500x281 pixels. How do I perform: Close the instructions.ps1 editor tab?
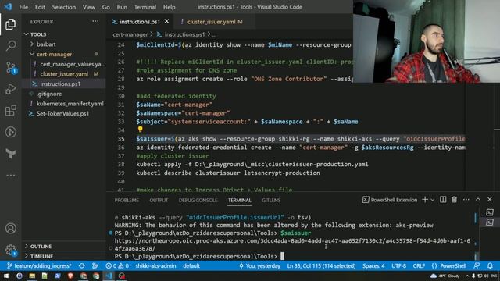pyautogui.click(x=166, y=21)
